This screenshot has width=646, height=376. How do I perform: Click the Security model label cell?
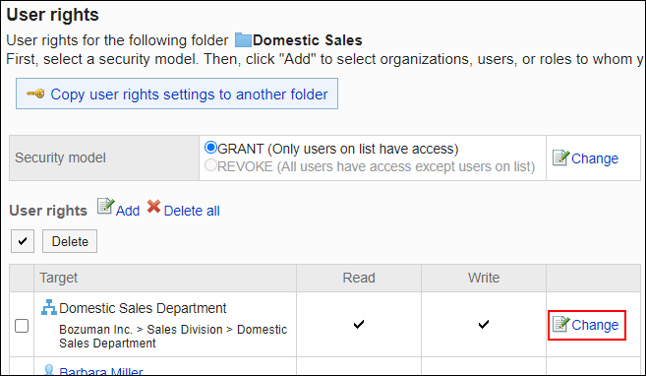(104, 157)
